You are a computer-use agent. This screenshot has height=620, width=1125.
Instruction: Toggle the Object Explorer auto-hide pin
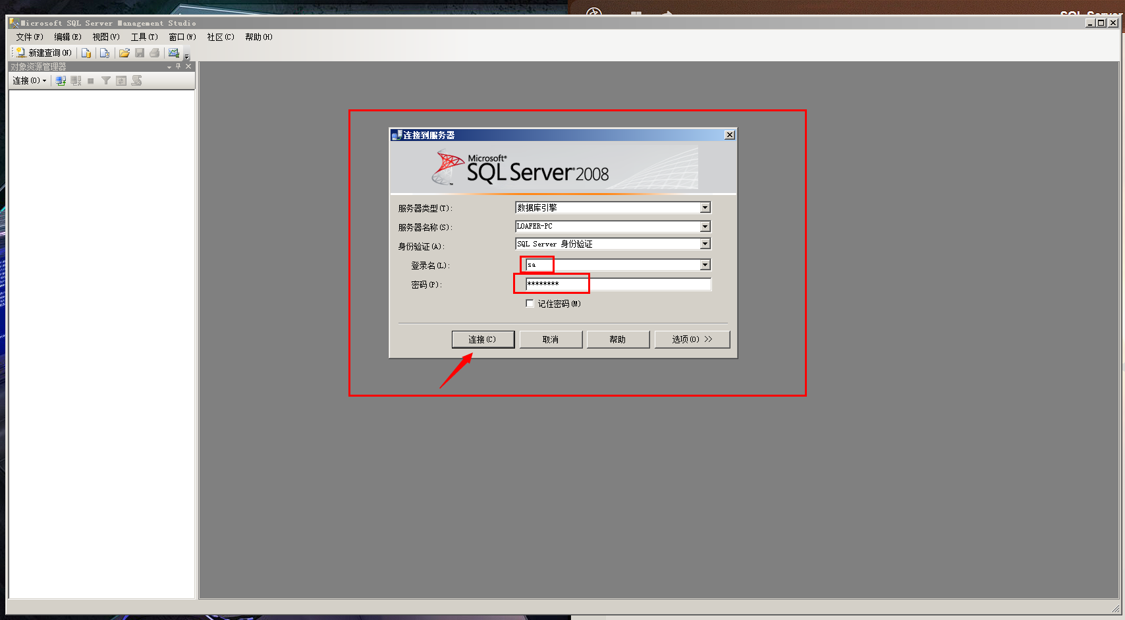coord(178,67)
